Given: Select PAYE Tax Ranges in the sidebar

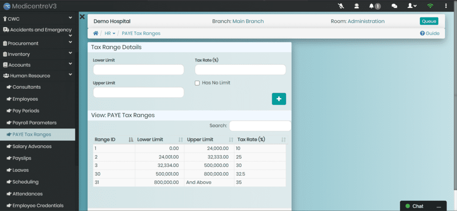Looking at the screenshot, I should [37, 134].
